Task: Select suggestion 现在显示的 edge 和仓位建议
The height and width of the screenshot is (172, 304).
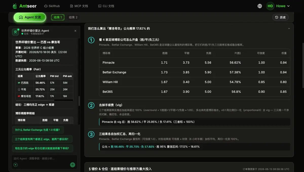Action: point(42,148)
